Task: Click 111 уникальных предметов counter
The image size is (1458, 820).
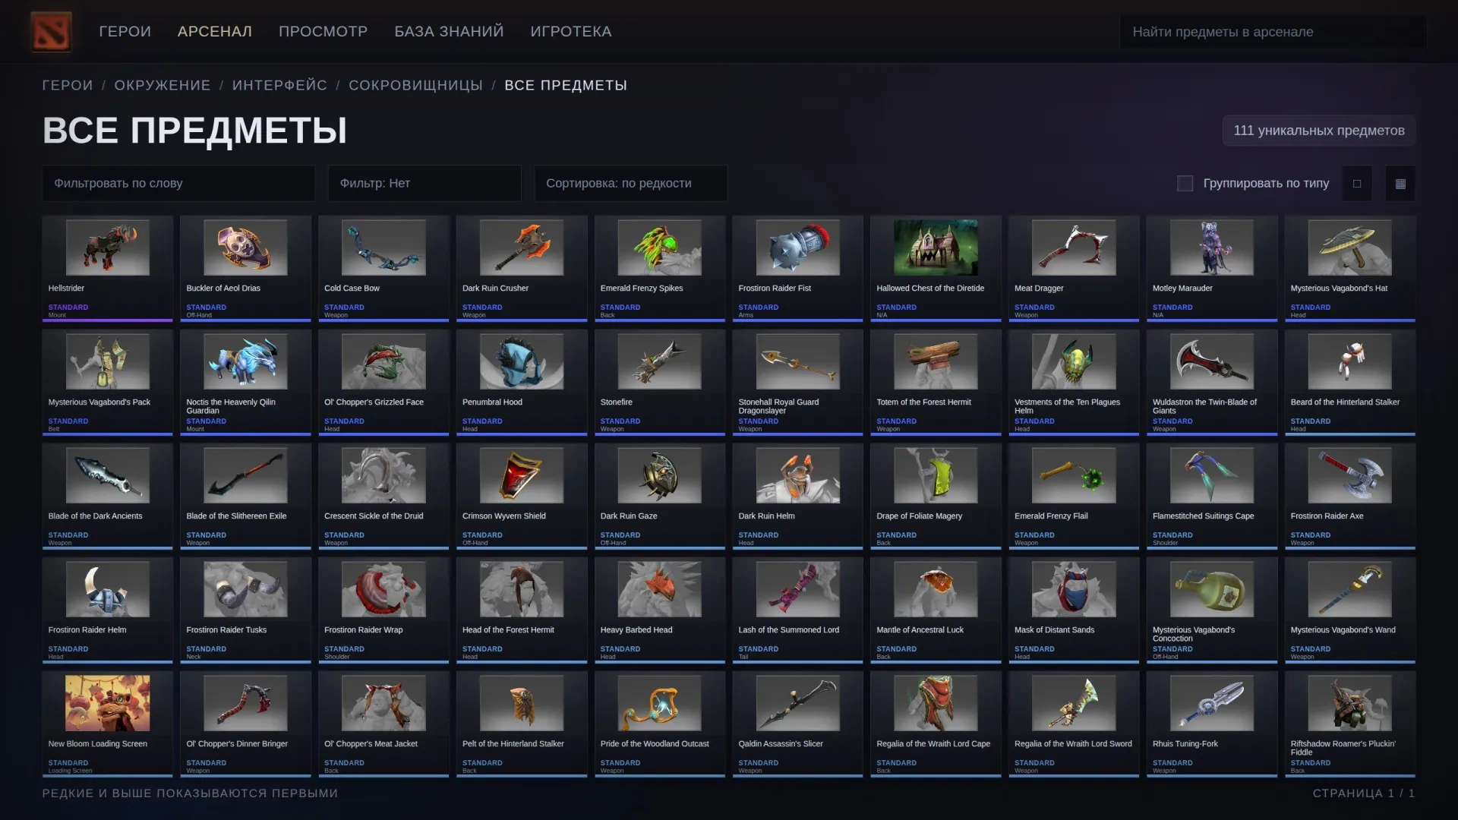Action: (x=1319, y=131)
